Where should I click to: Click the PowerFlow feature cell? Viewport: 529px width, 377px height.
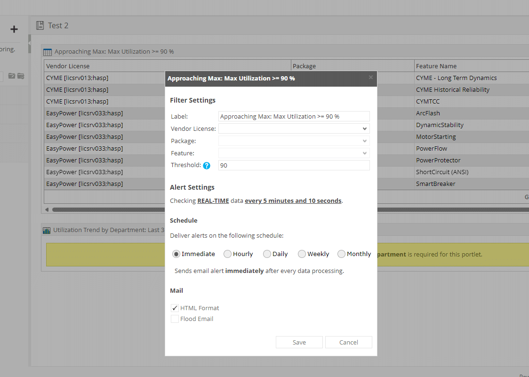471,149
